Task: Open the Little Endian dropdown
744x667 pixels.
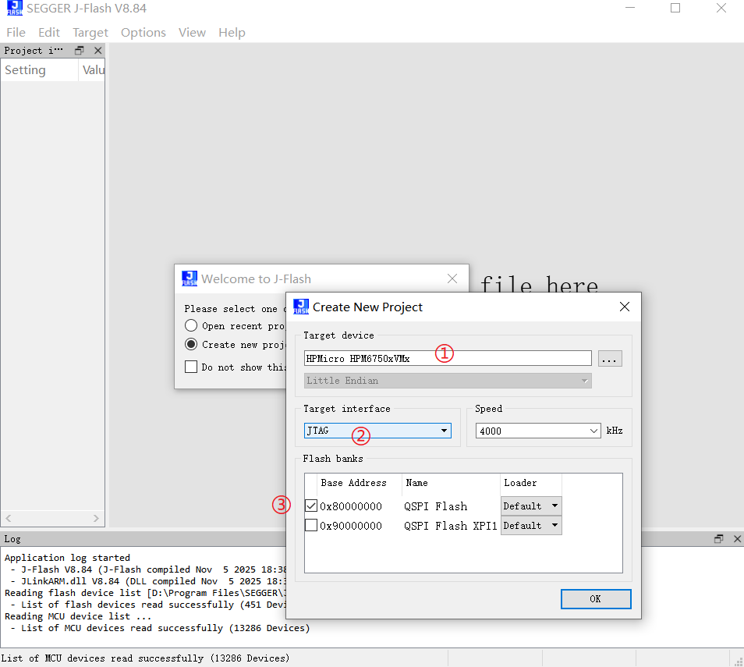Action: 448,381
